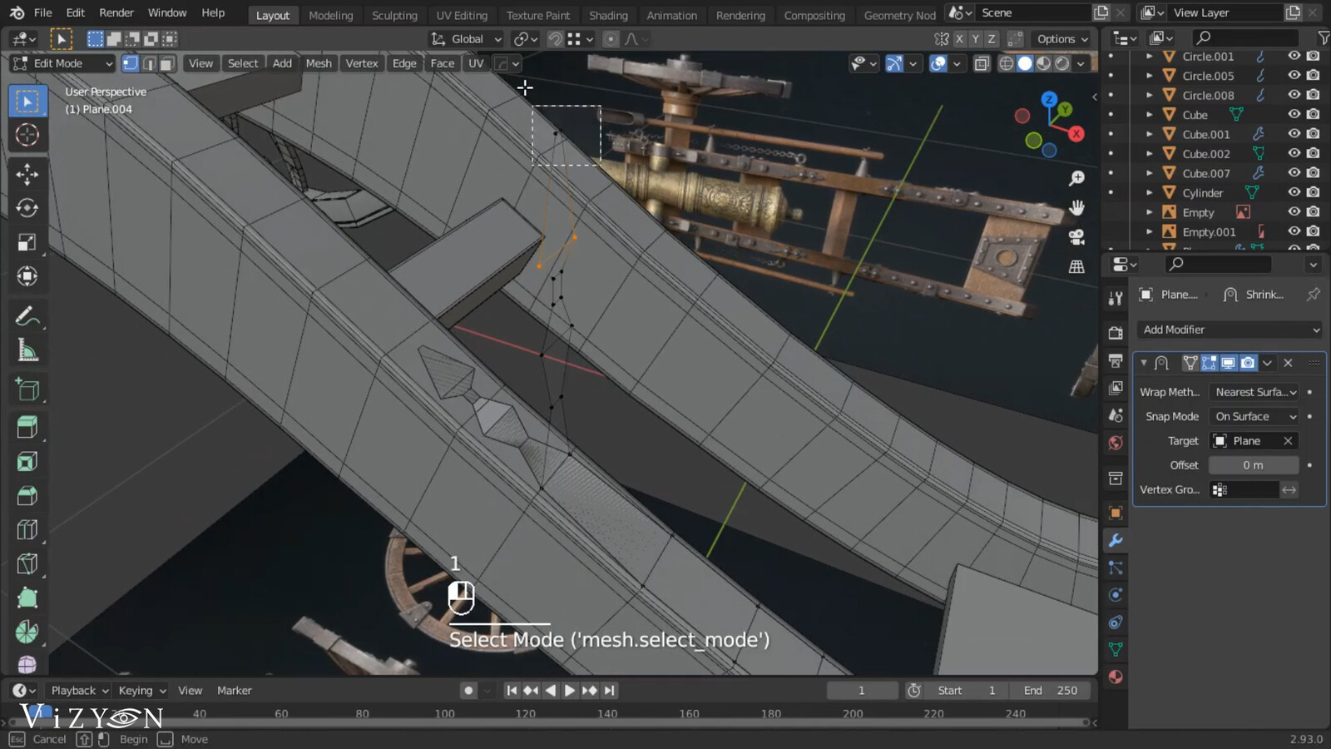This screenshot has height=749, width=1331.
Task: Switch to face select mode
Action: click(x=166, y=63)
